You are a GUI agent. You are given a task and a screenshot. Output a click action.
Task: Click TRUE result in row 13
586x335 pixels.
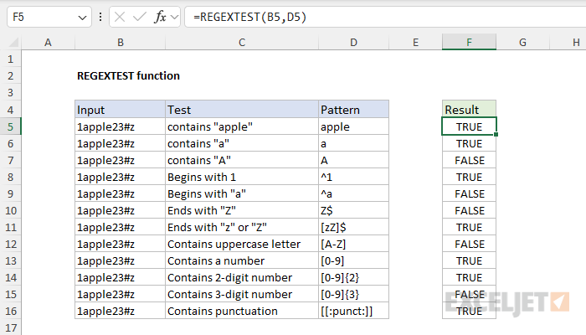[x=469, y=260]
